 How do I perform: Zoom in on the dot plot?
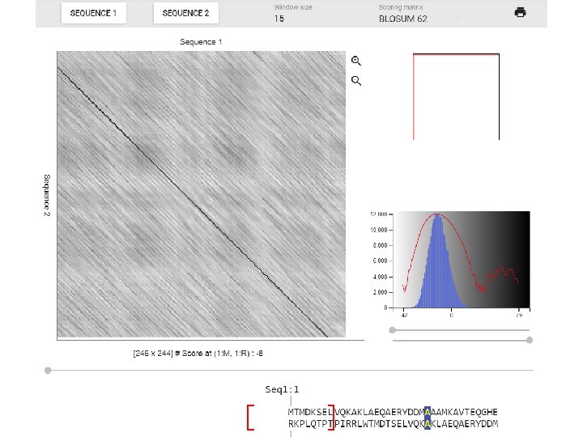(x=356, y=61)
